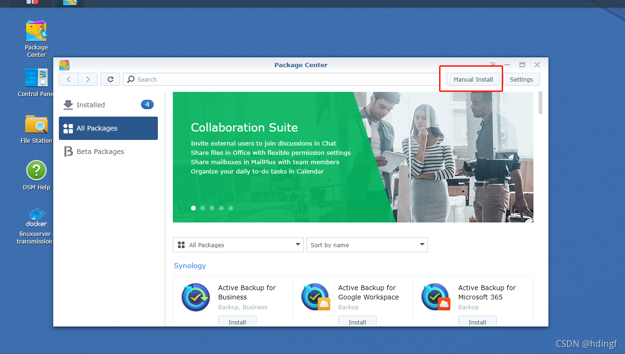
Task: Maximize the Package Center window
Action: (522, 65)
